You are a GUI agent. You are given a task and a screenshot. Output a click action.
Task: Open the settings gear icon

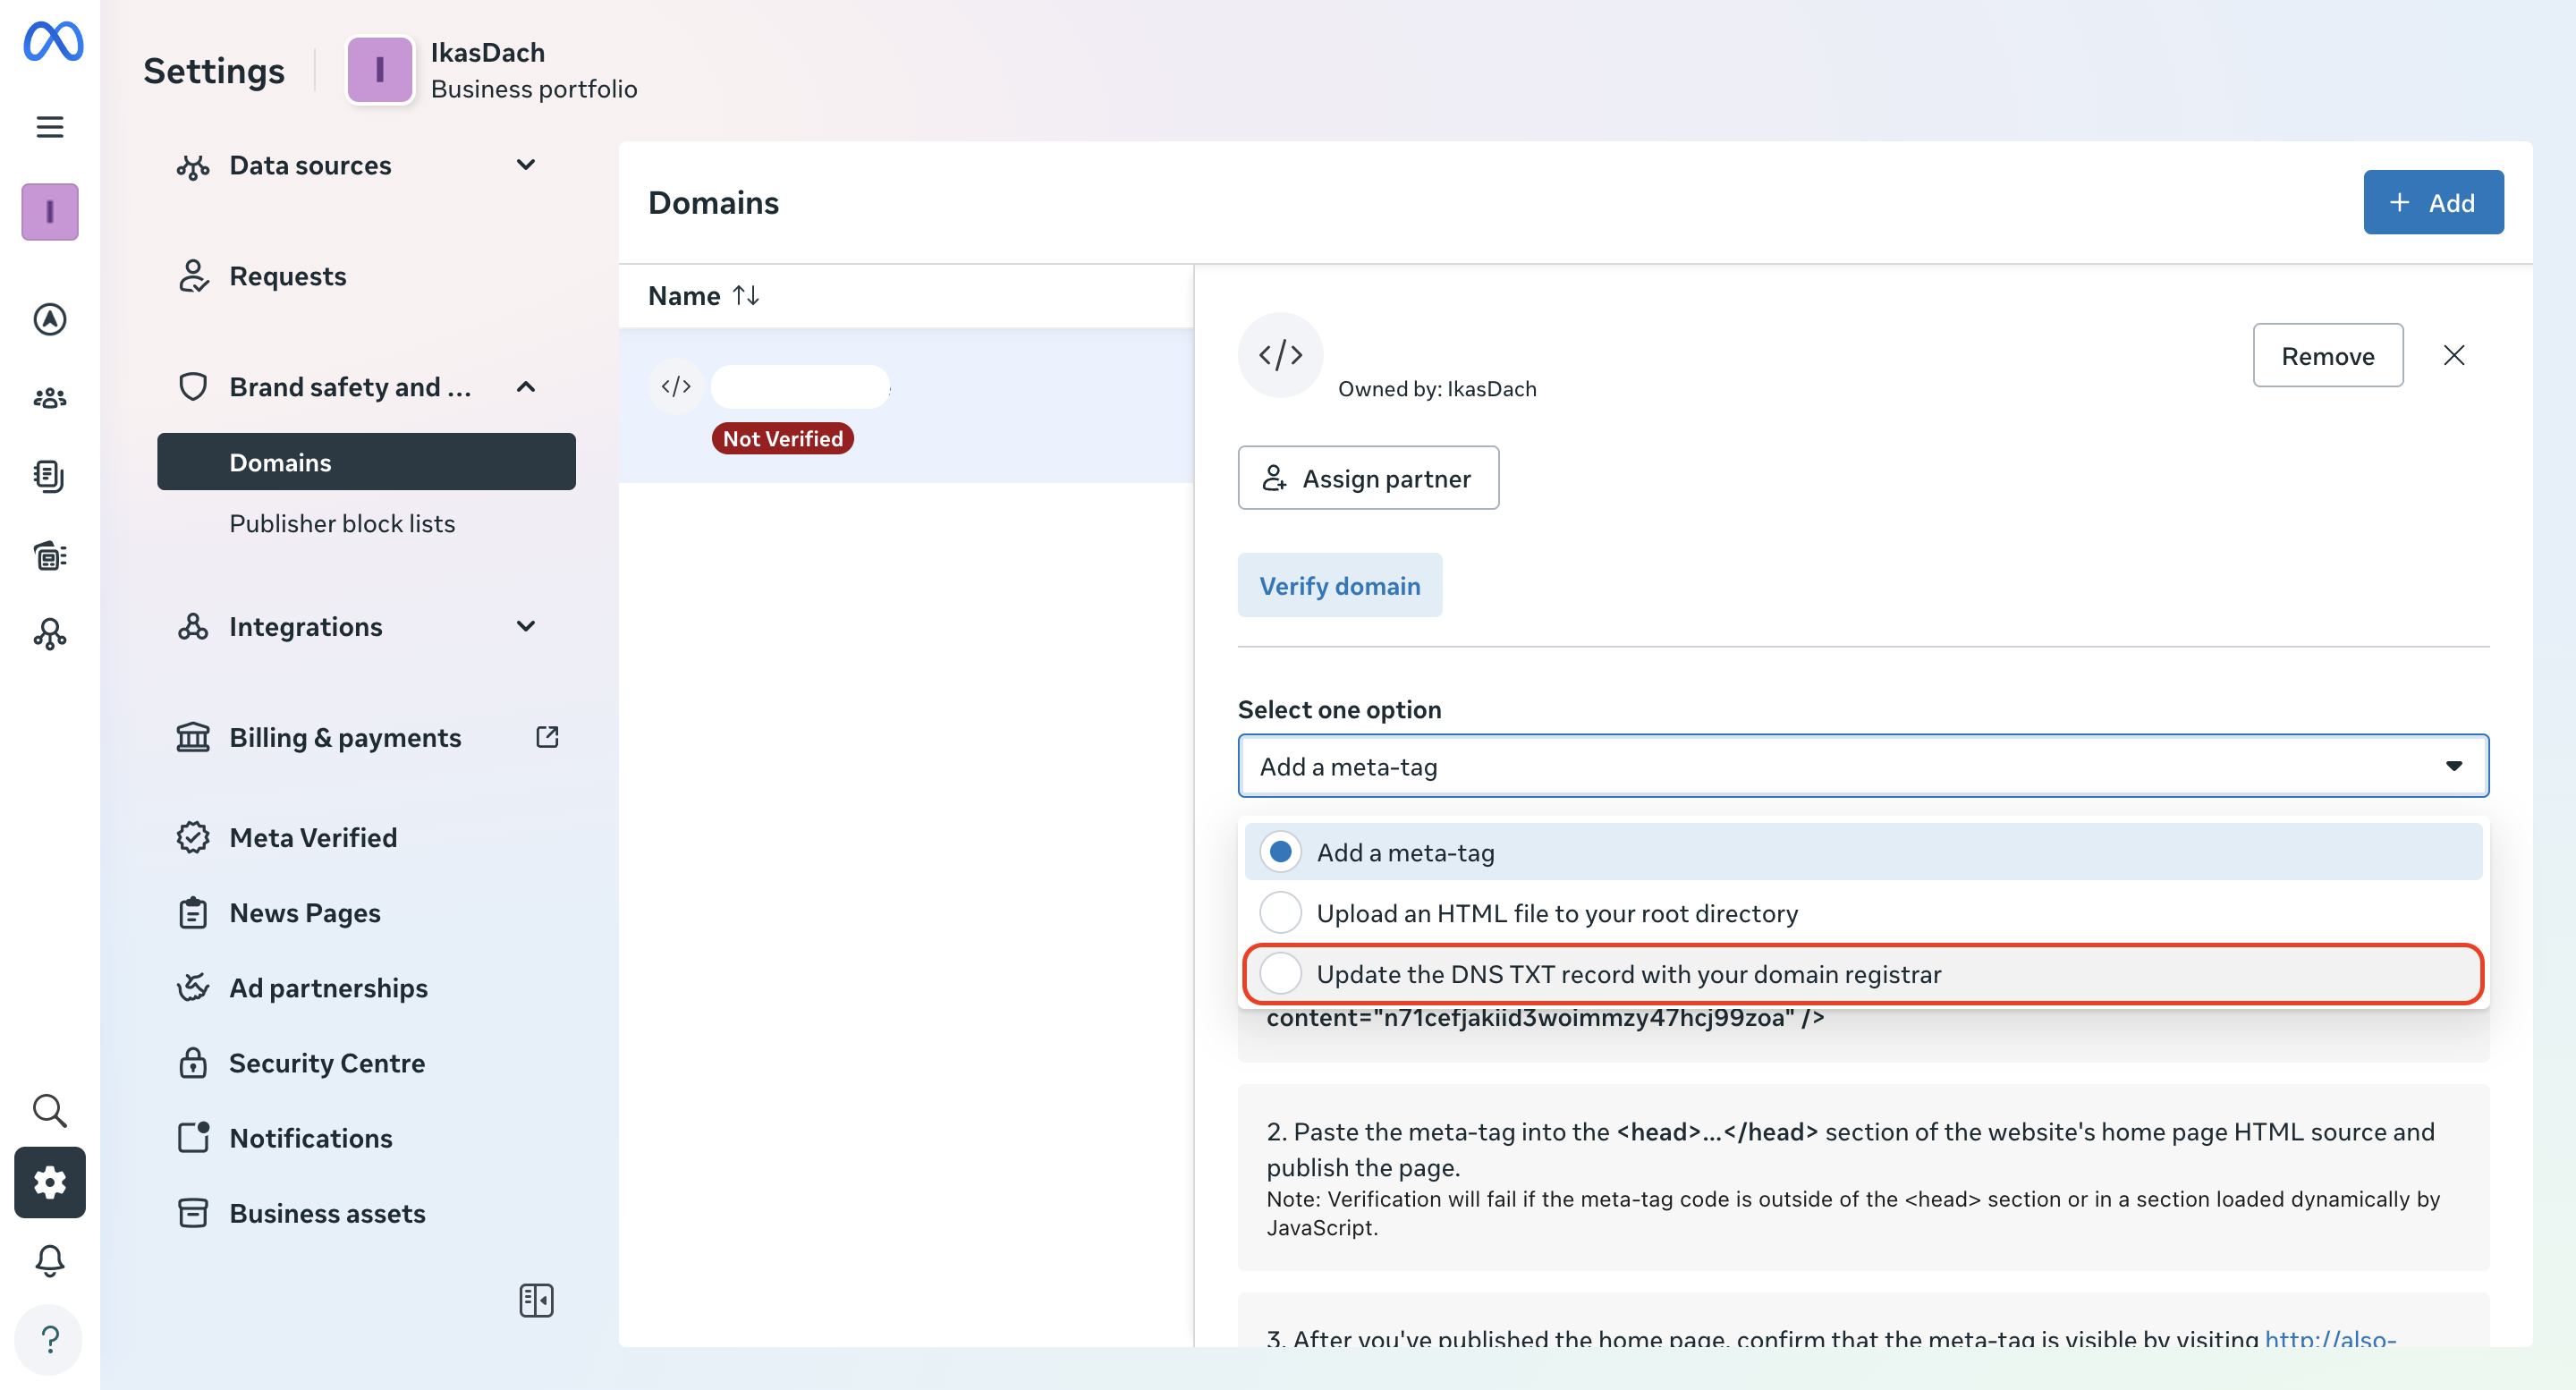(x=50, y=1182)
